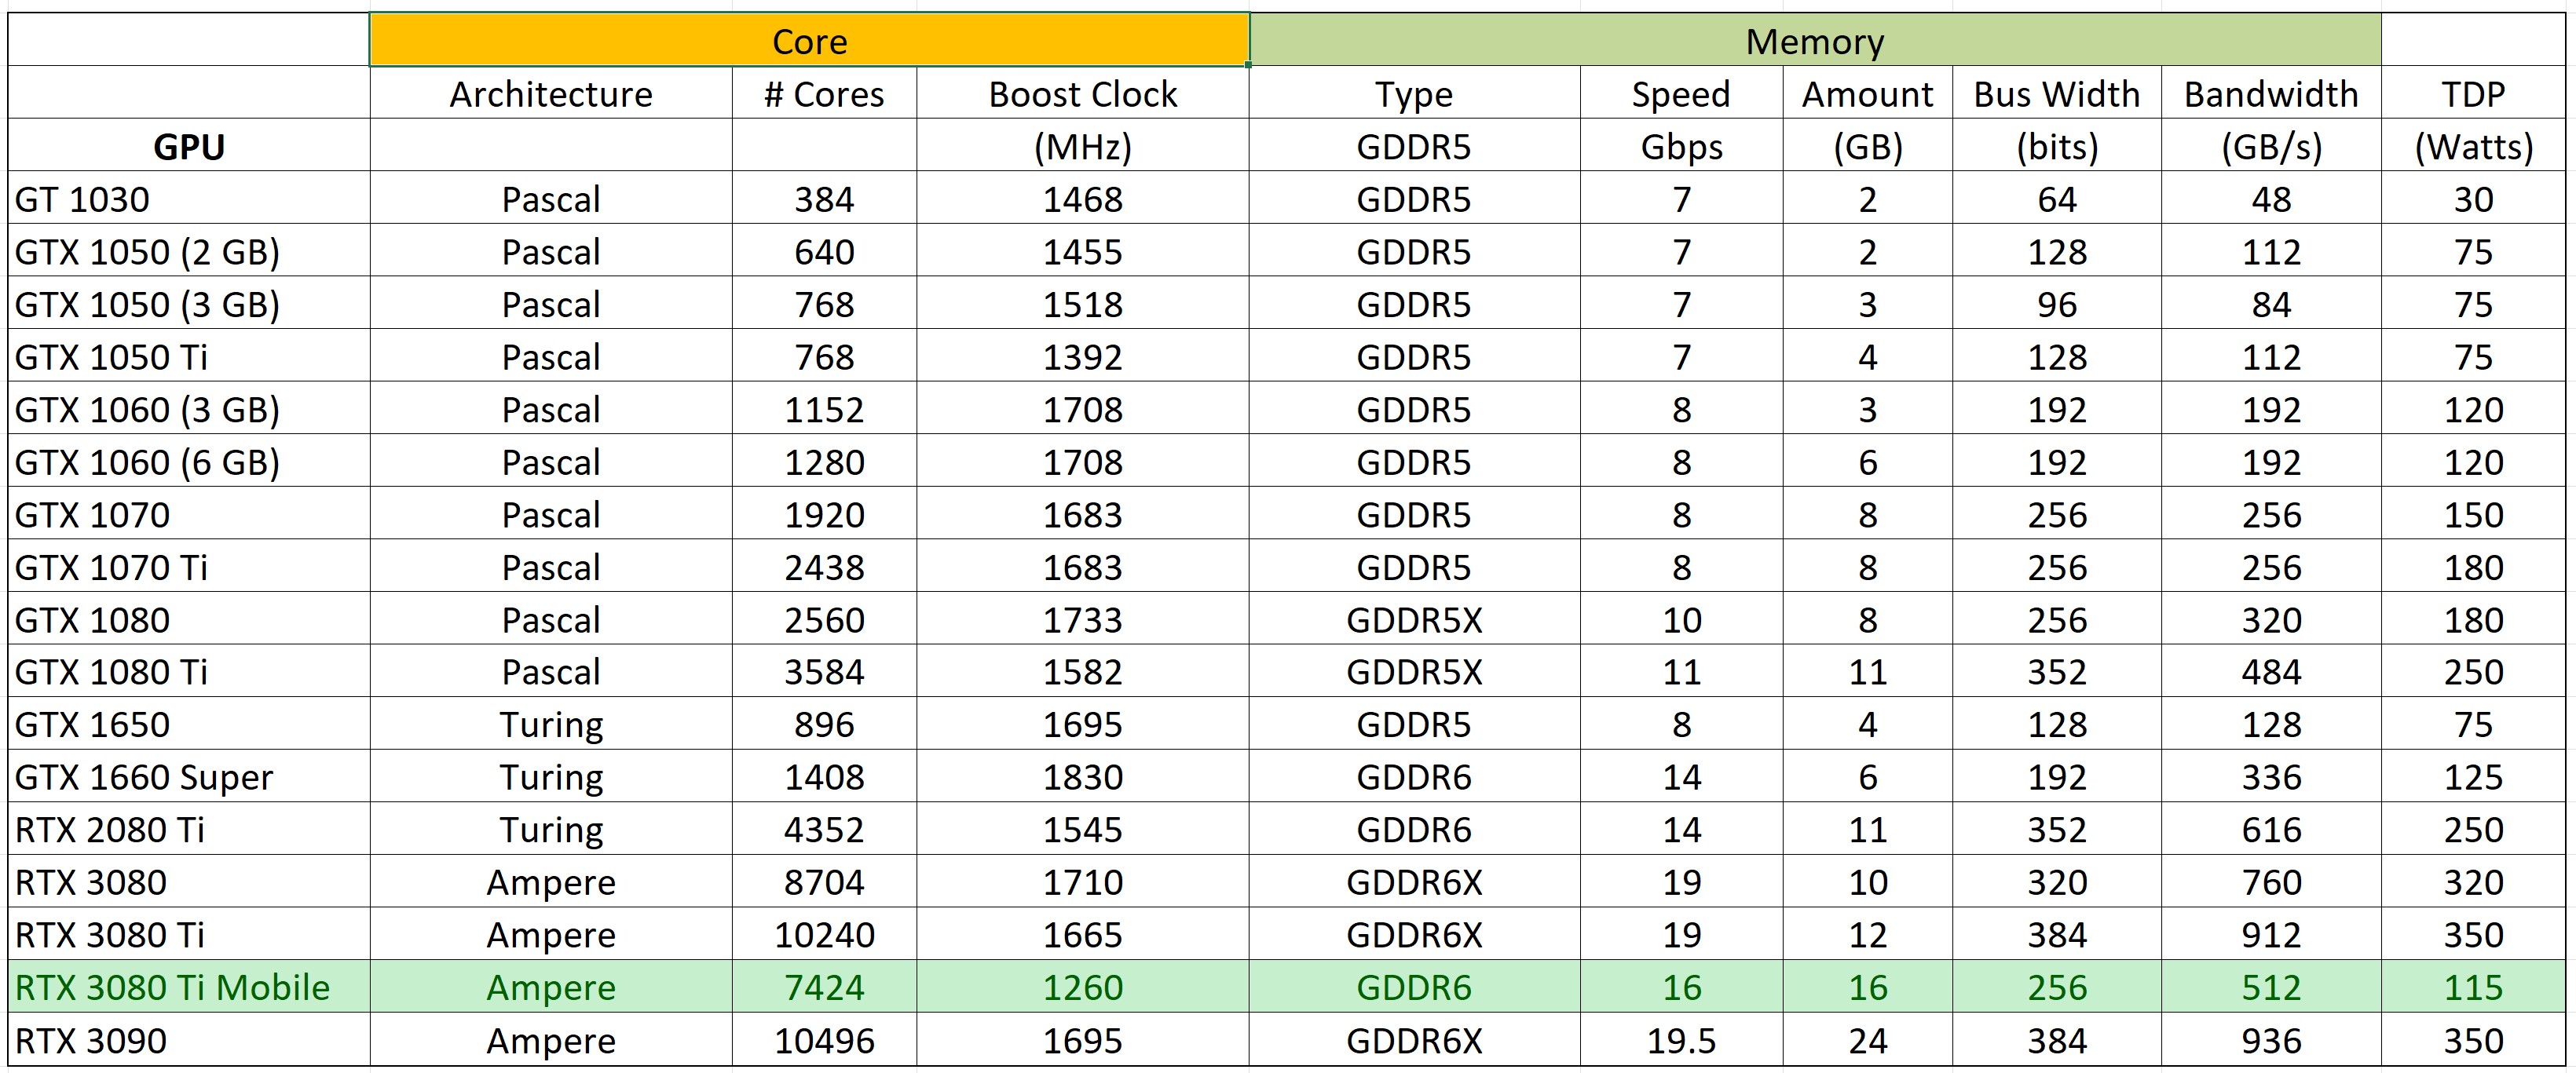This screenshot has width=2576, height=1073.
Task: Click the 7424 cores cell
Action: click(824, 987)
